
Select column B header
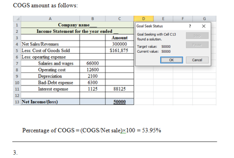coord(92,19)
